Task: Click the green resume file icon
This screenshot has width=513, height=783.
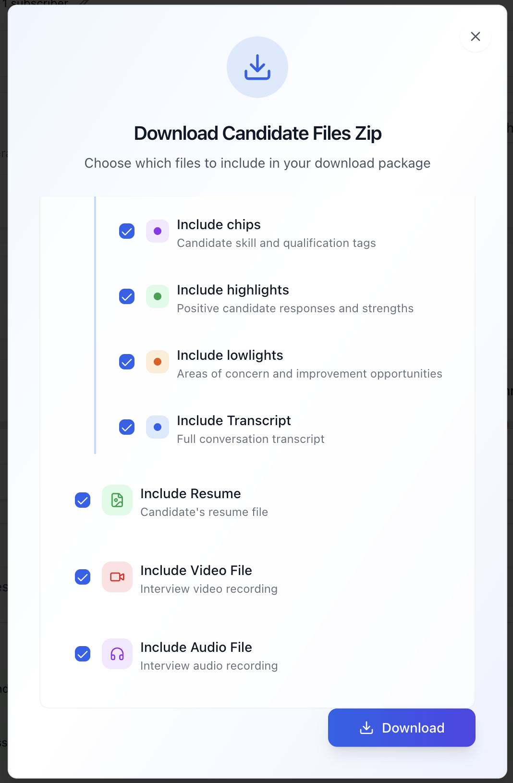Action: [117, 500]
